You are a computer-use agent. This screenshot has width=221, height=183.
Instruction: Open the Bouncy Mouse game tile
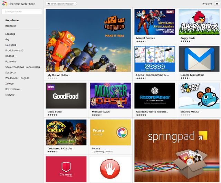point(199,96)
